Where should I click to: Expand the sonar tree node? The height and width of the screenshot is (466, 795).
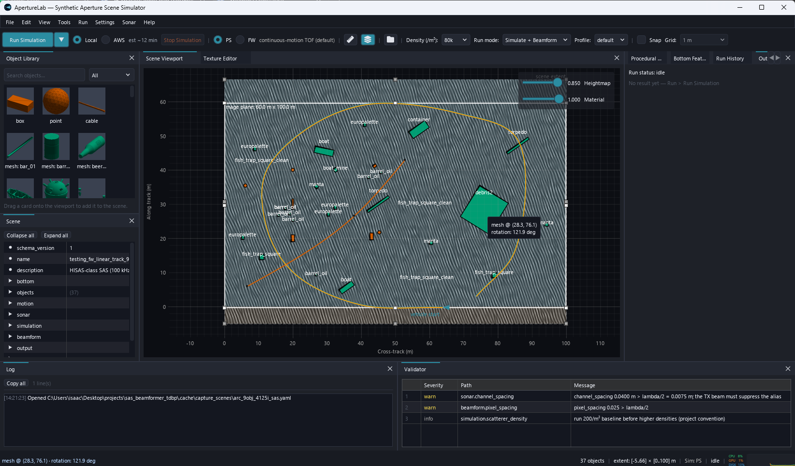[x=10, y=314]
